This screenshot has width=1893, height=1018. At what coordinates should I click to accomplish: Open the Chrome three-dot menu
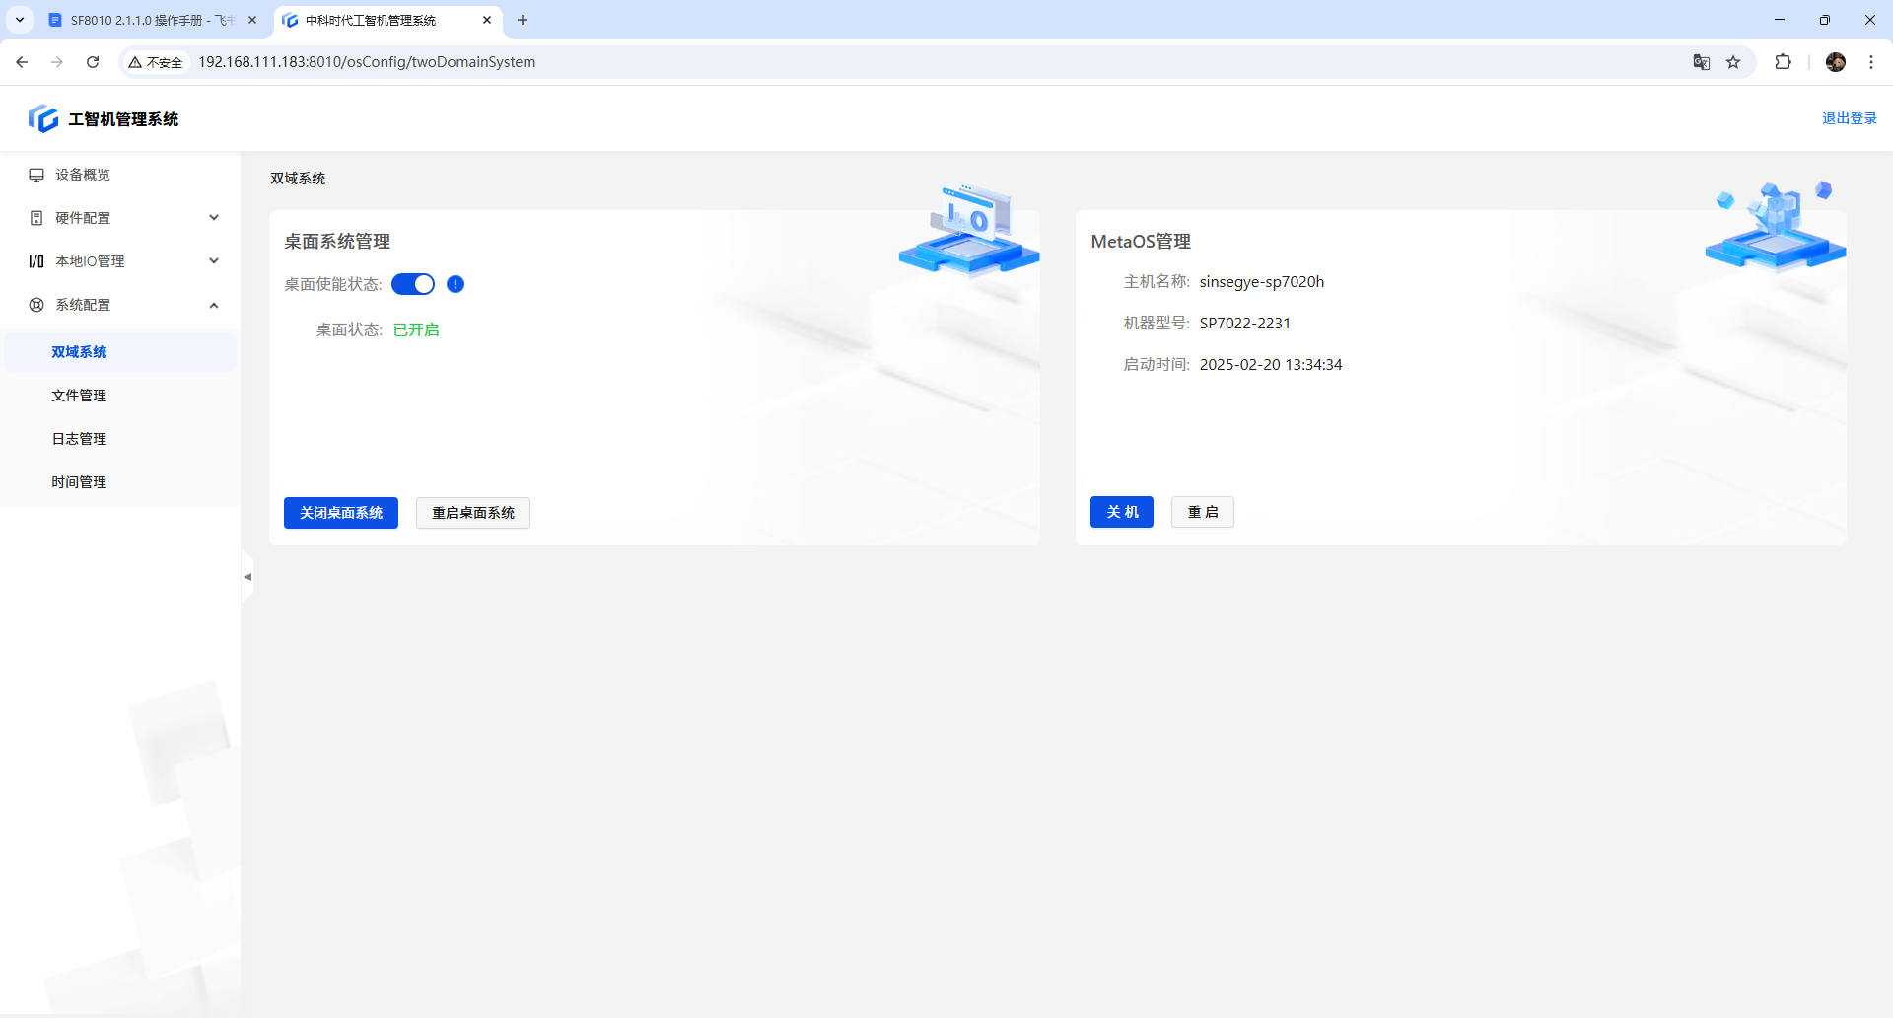pos(1871,62)
